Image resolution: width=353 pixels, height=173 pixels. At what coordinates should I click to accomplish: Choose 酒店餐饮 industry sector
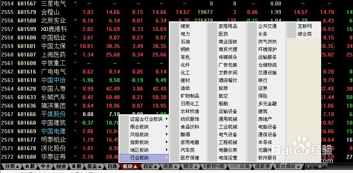click(227, 81)
